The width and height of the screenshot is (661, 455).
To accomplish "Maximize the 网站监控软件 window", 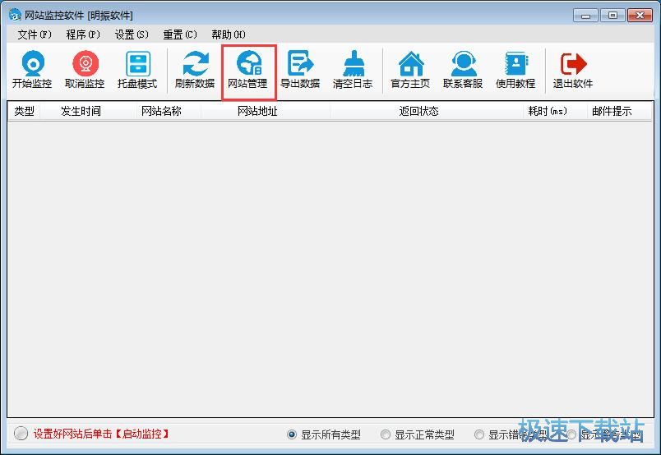I will [x=612, y=16].
